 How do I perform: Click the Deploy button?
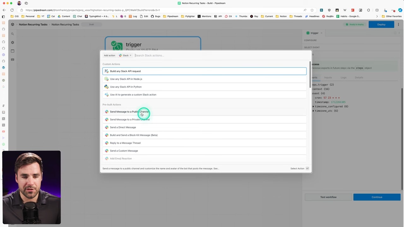click(381, 24)
